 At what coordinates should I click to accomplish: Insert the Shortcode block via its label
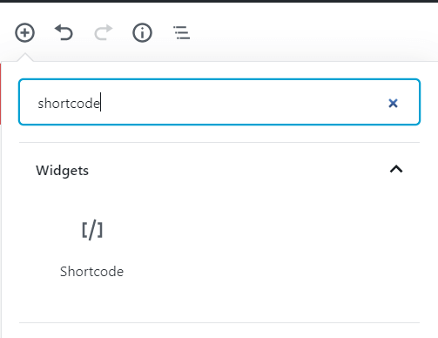(x=91, y=272)
